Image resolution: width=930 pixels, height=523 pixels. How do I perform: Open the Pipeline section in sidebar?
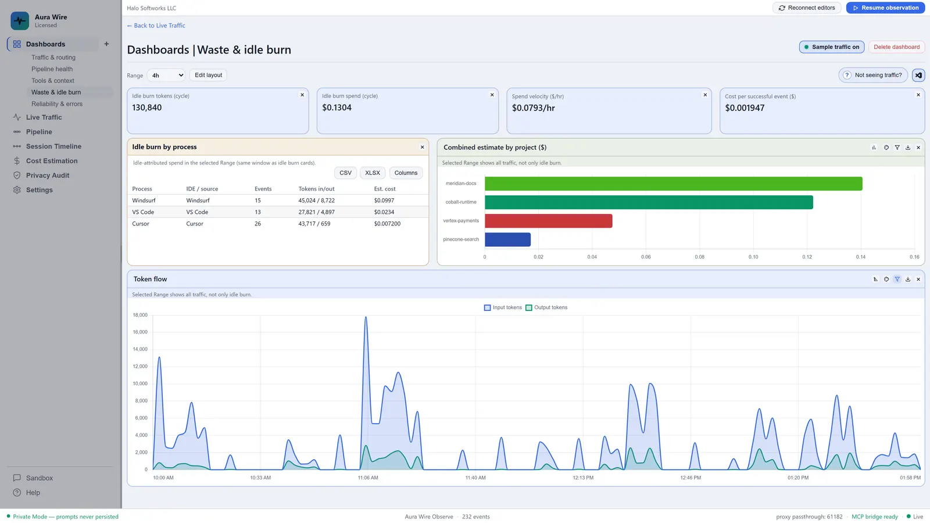[39, 132]
